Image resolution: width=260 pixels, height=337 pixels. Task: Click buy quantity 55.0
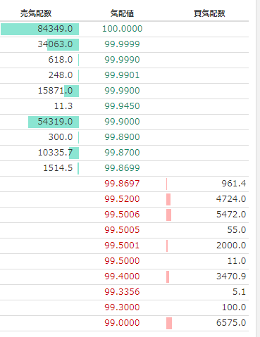coord(237,230)
